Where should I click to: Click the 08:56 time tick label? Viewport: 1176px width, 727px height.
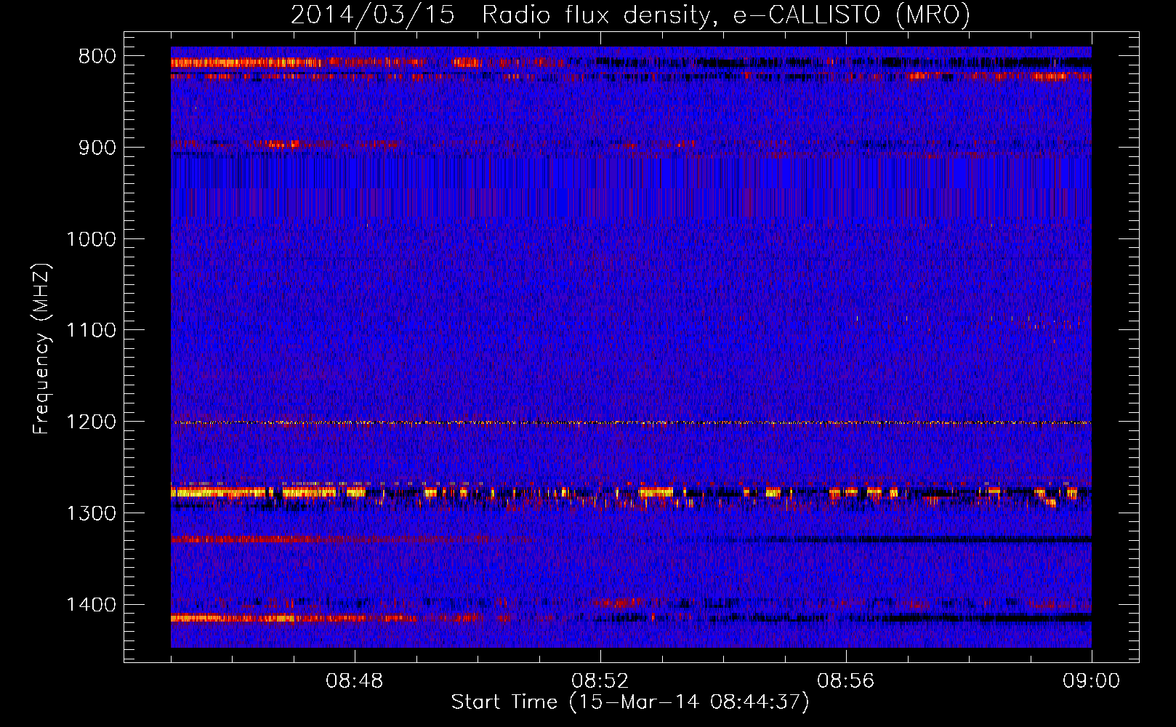846,681
